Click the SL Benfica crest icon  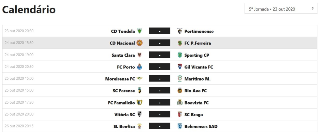pyautogui.click(x=139, y=126)
